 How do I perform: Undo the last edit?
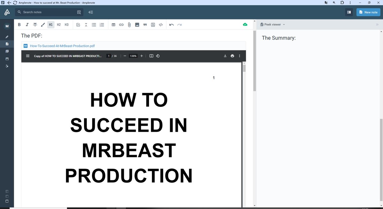point(171,25)
